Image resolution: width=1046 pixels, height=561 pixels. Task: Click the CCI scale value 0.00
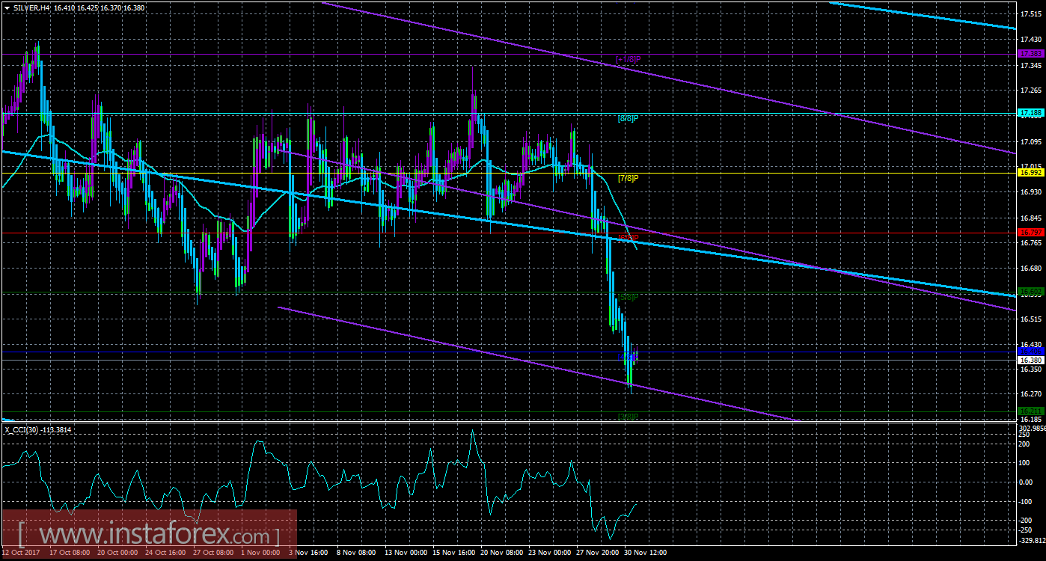[1027, 482]
